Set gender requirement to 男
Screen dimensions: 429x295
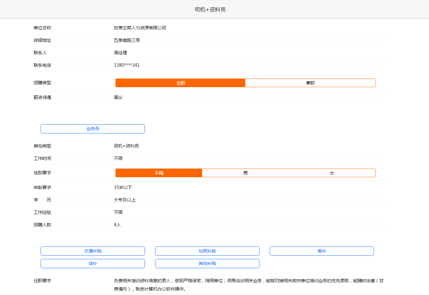click(245, 173)
